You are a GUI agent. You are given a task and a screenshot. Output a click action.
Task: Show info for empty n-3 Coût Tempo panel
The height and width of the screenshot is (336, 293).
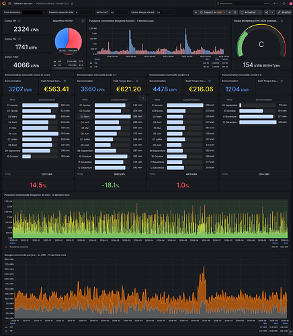282,81
